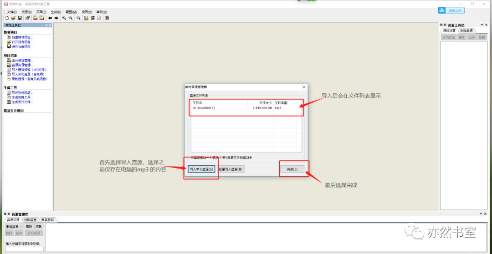Switch to the 声音剪切 tab
This screenshot has width=492, height=254.
tap(47, 220)
